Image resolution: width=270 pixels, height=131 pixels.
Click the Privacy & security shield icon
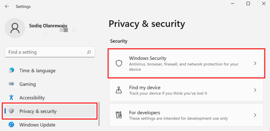tap(11, 111)
